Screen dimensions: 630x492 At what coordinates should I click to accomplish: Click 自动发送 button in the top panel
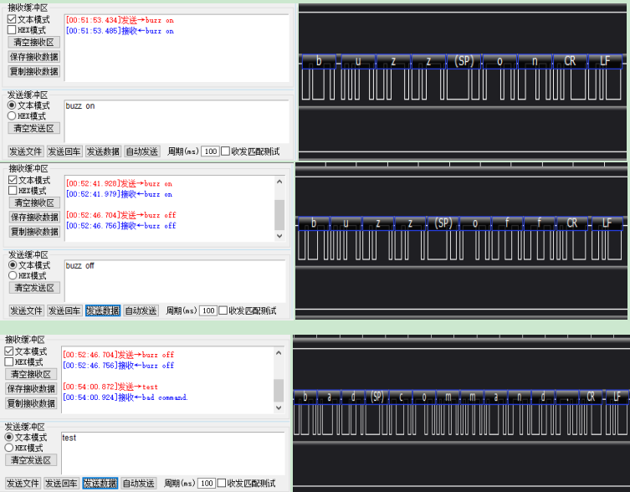[141, 151]
